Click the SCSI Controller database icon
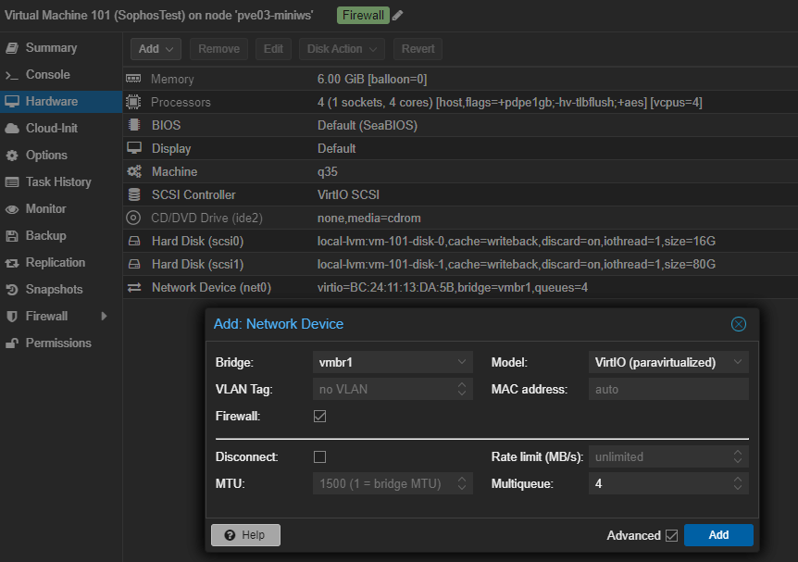Screen dimensions: 798x562 tap(134, 194)
